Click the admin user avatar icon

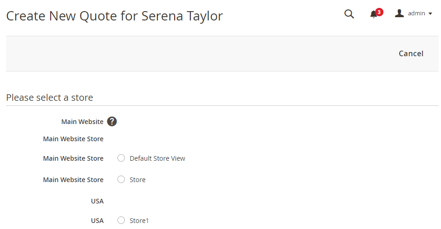click(399, 13)
